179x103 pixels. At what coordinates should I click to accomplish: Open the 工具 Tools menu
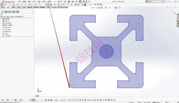39,1
